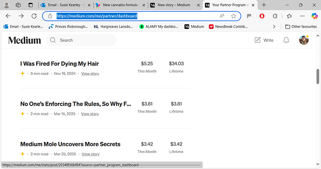Open the browser profile icon
The height and width of the screenshot is (169, 321).
(x=6, y=5)
